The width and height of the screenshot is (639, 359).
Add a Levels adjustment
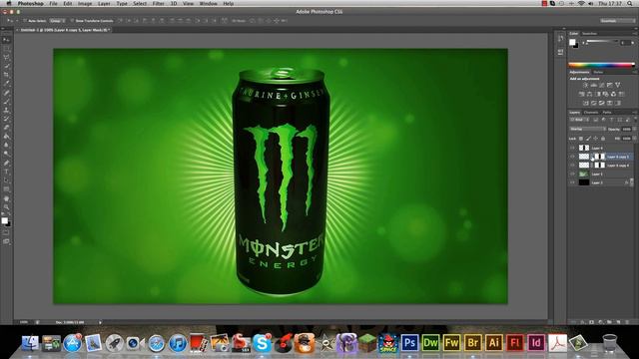(593, 85)
